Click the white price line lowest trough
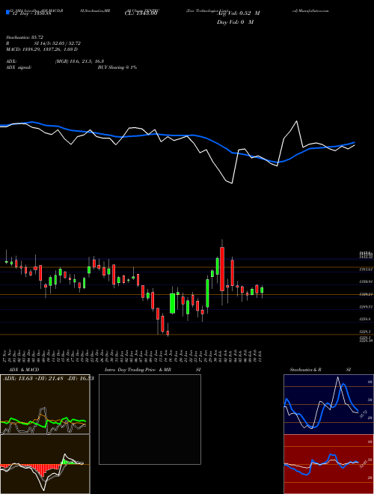 pyautogui.click(x=232, y=183)
